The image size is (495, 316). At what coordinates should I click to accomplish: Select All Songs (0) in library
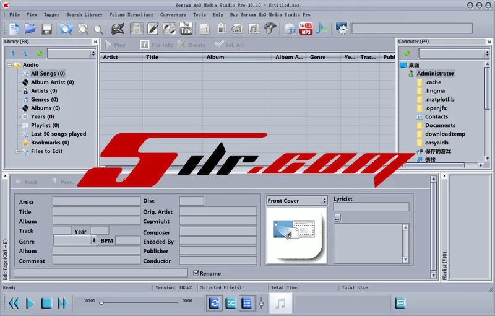click(48, 74)
